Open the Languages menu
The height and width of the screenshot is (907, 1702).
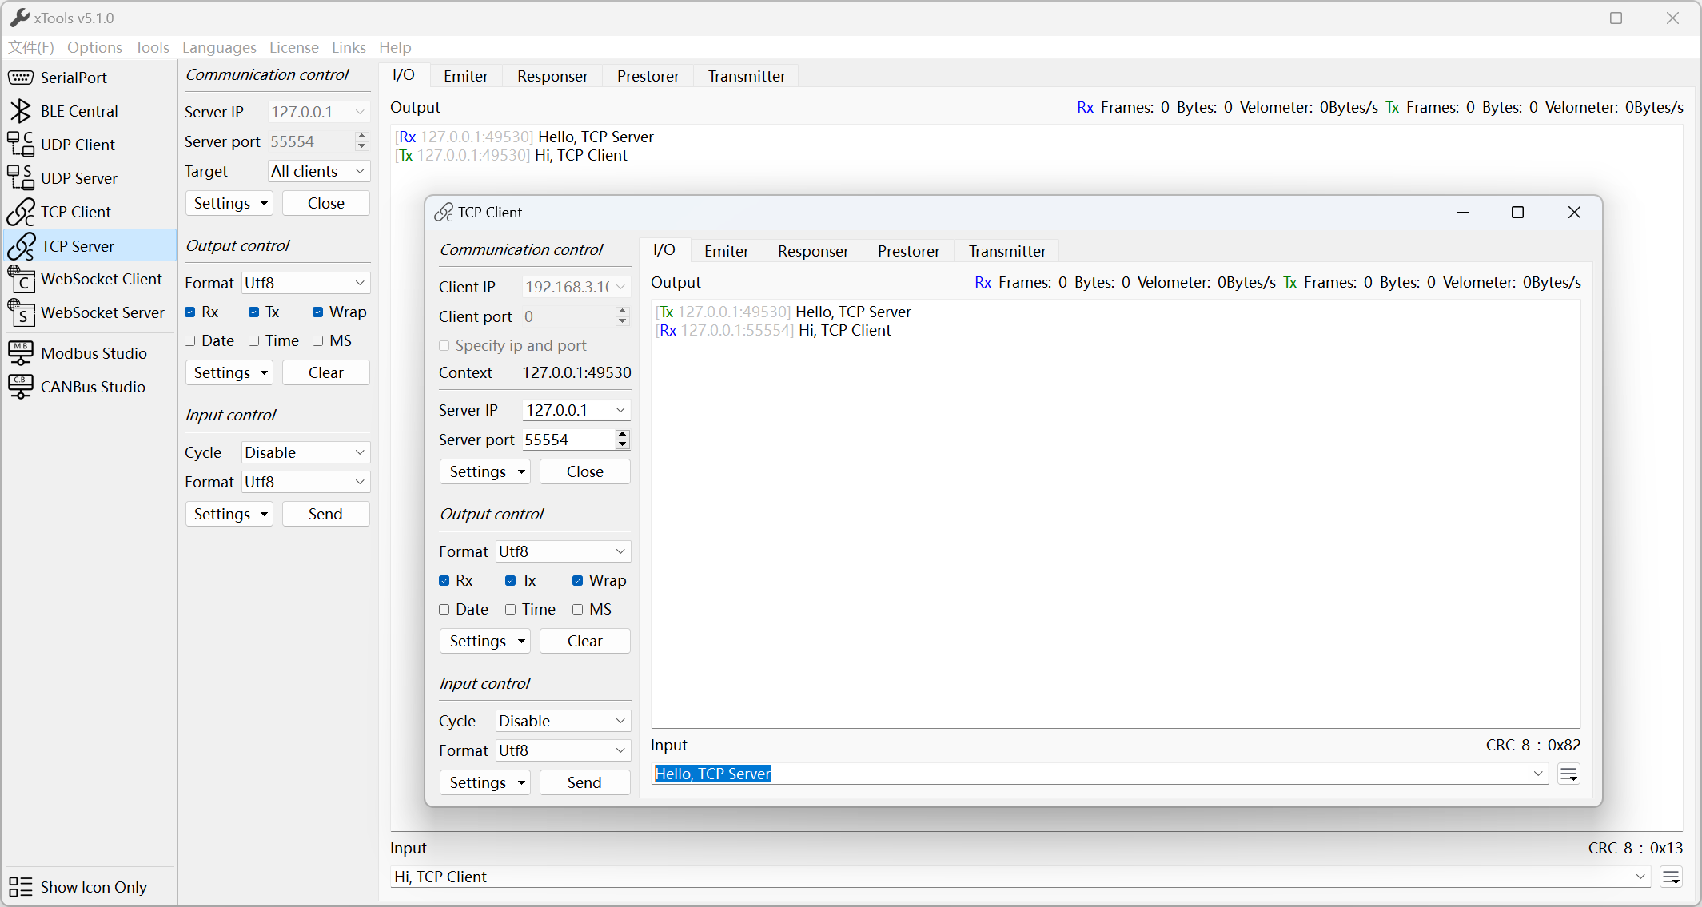click(219, 47)
